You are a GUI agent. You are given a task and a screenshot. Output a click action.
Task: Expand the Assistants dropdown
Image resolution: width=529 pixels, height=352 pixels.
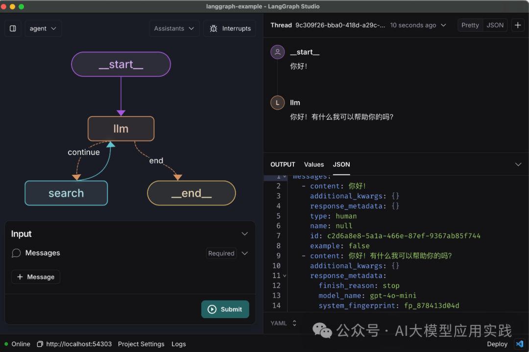click(174, 28)
